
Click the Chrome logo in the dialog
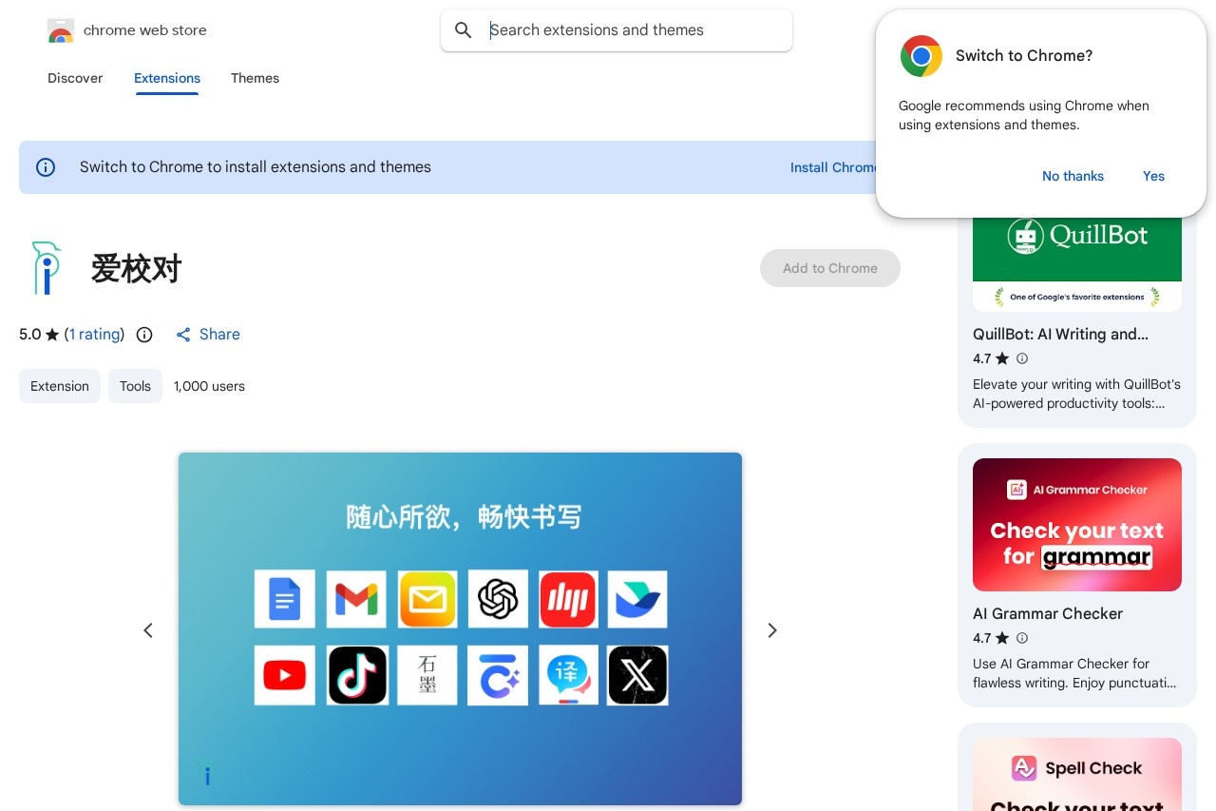tap(921, 56)
